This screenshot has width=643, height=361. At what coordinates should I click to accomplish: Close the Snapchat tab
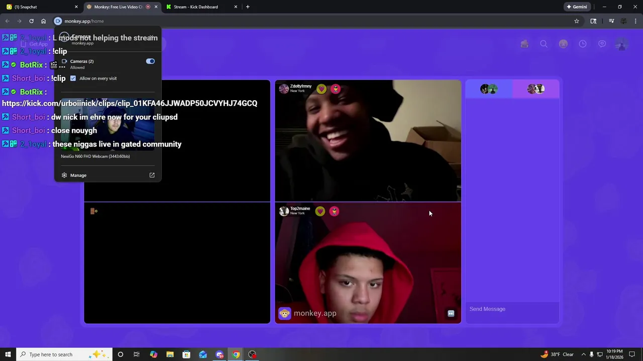[x=76, y=7]
